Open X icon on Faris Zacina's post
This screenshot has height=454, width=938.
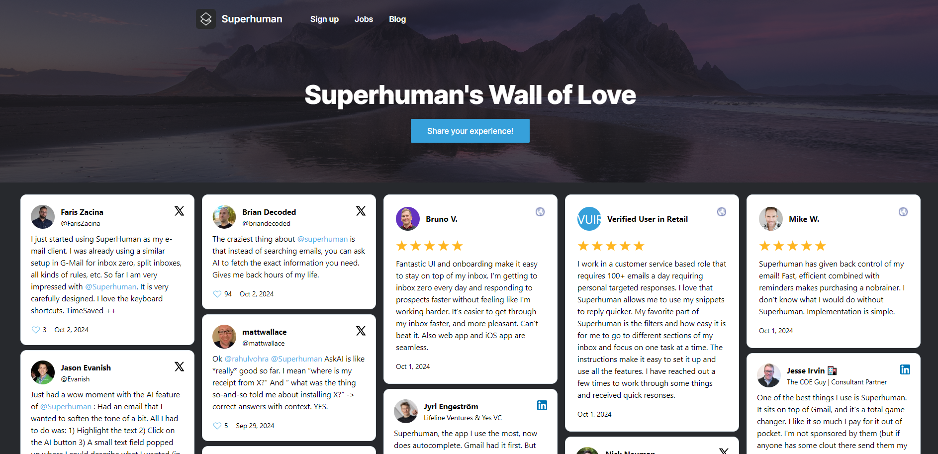pyautogui.click(x=180, y=211)
